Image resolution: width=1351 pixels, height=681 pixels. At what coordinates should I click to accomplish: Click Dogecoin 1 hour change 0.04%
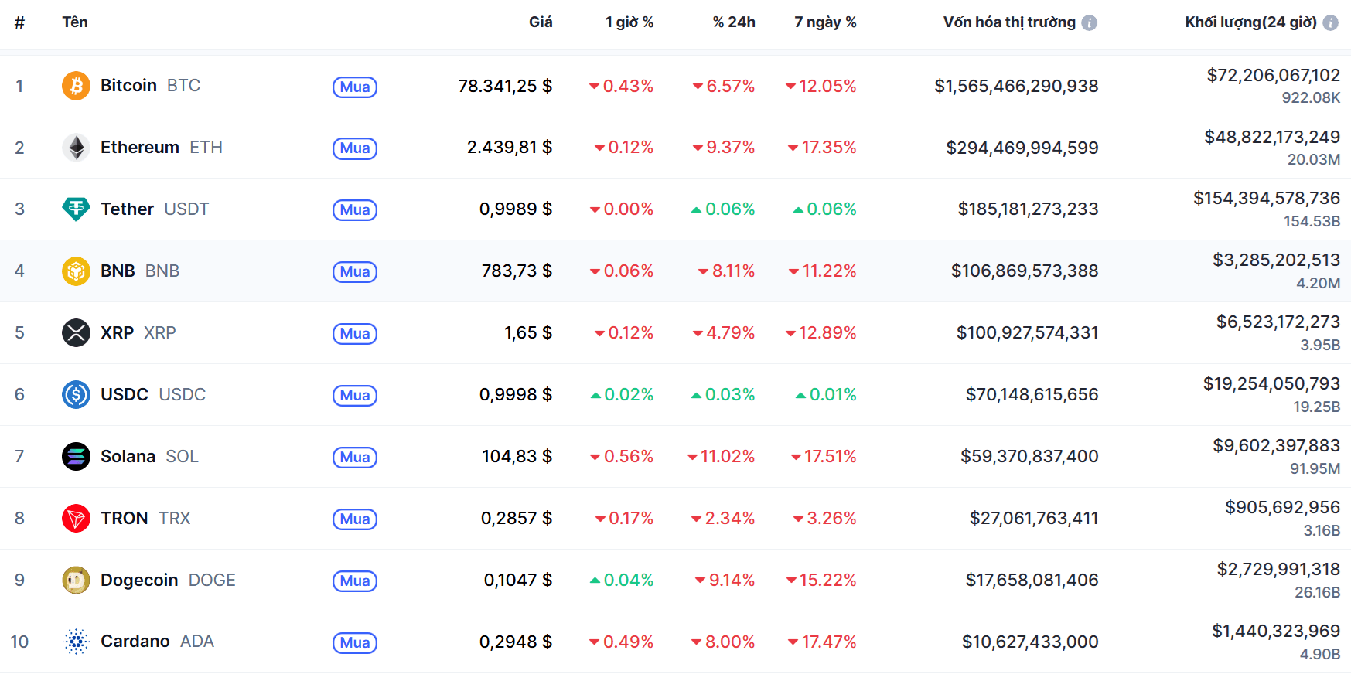(622, 581)
